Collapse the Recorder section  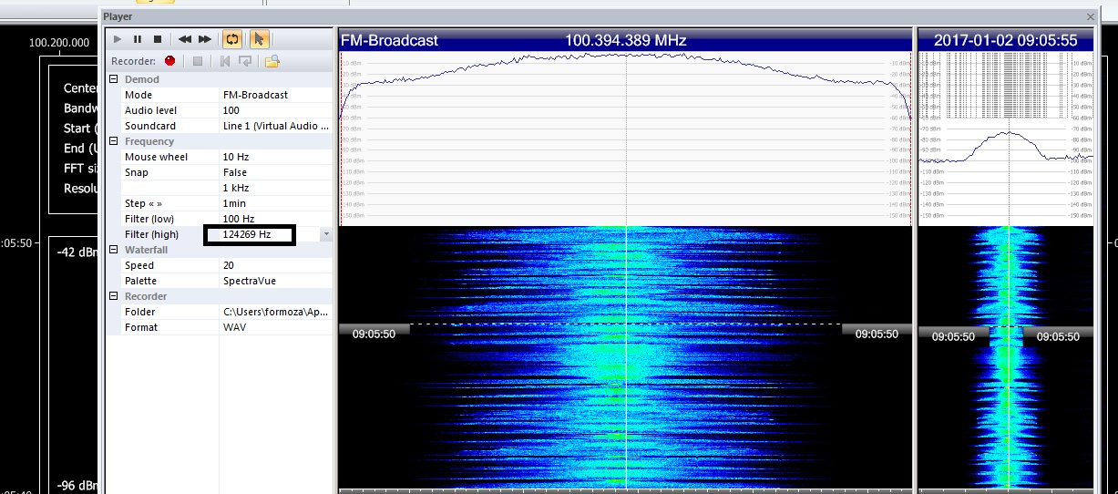pyautogui.click(x=114, y=296)
